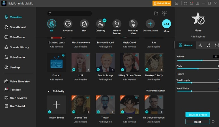Open the help question-mark icon
This screenshot has height=127, width=219.
point(197,3)
